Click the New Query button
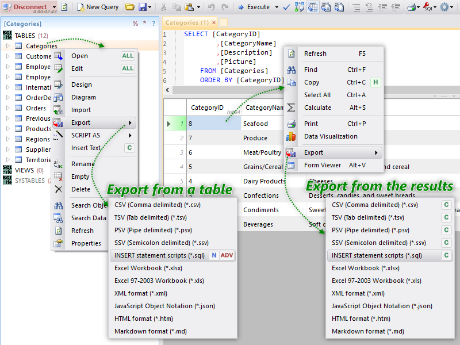 (98, 7)
